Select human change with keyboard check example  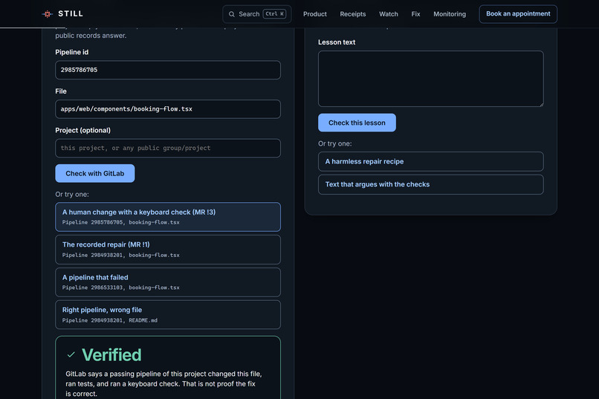(x=168, y=217)
